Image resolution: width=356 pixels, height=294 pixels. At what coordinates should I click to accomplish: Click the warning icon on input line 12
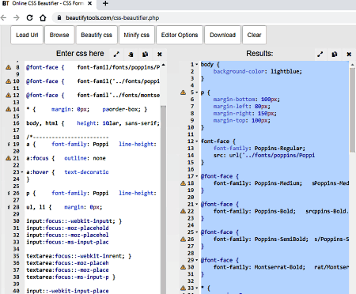9,95
